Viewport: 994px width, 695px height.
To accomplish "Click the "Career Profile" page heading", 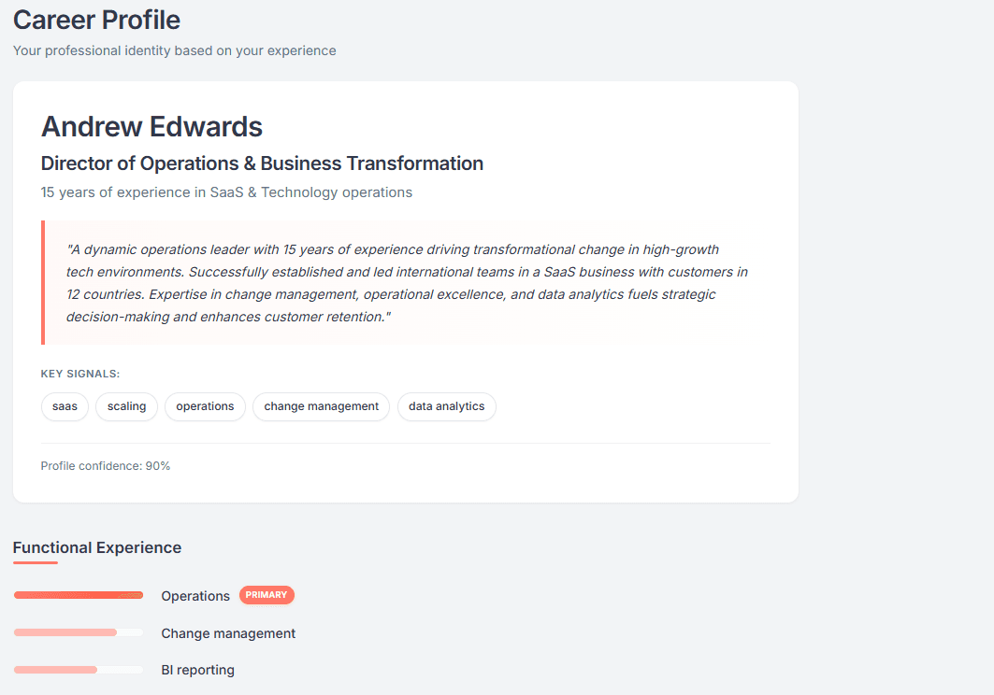I will pos(96,19).
